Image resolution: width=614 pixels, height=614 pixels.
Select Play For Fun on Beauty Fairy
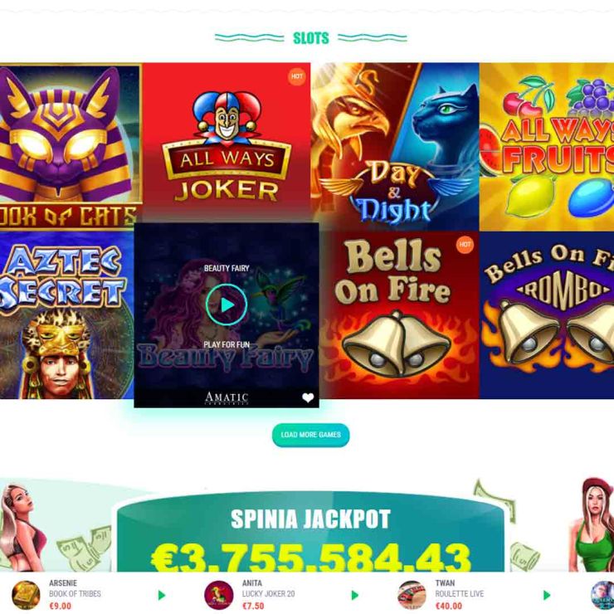point(227,344)
